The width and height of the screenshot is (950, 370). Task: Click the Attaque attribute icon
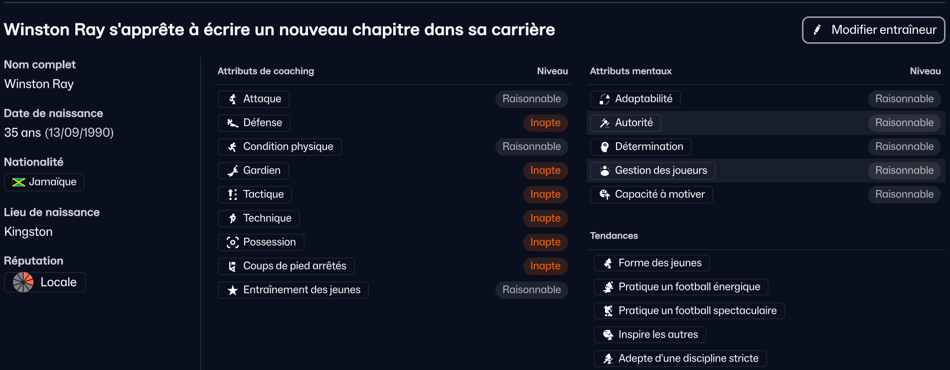click(232, 99)
